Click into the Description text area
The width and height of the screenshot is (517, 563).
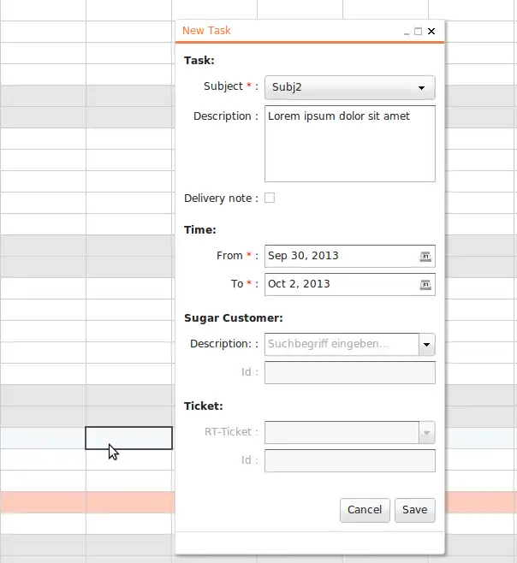pos(349,144)
